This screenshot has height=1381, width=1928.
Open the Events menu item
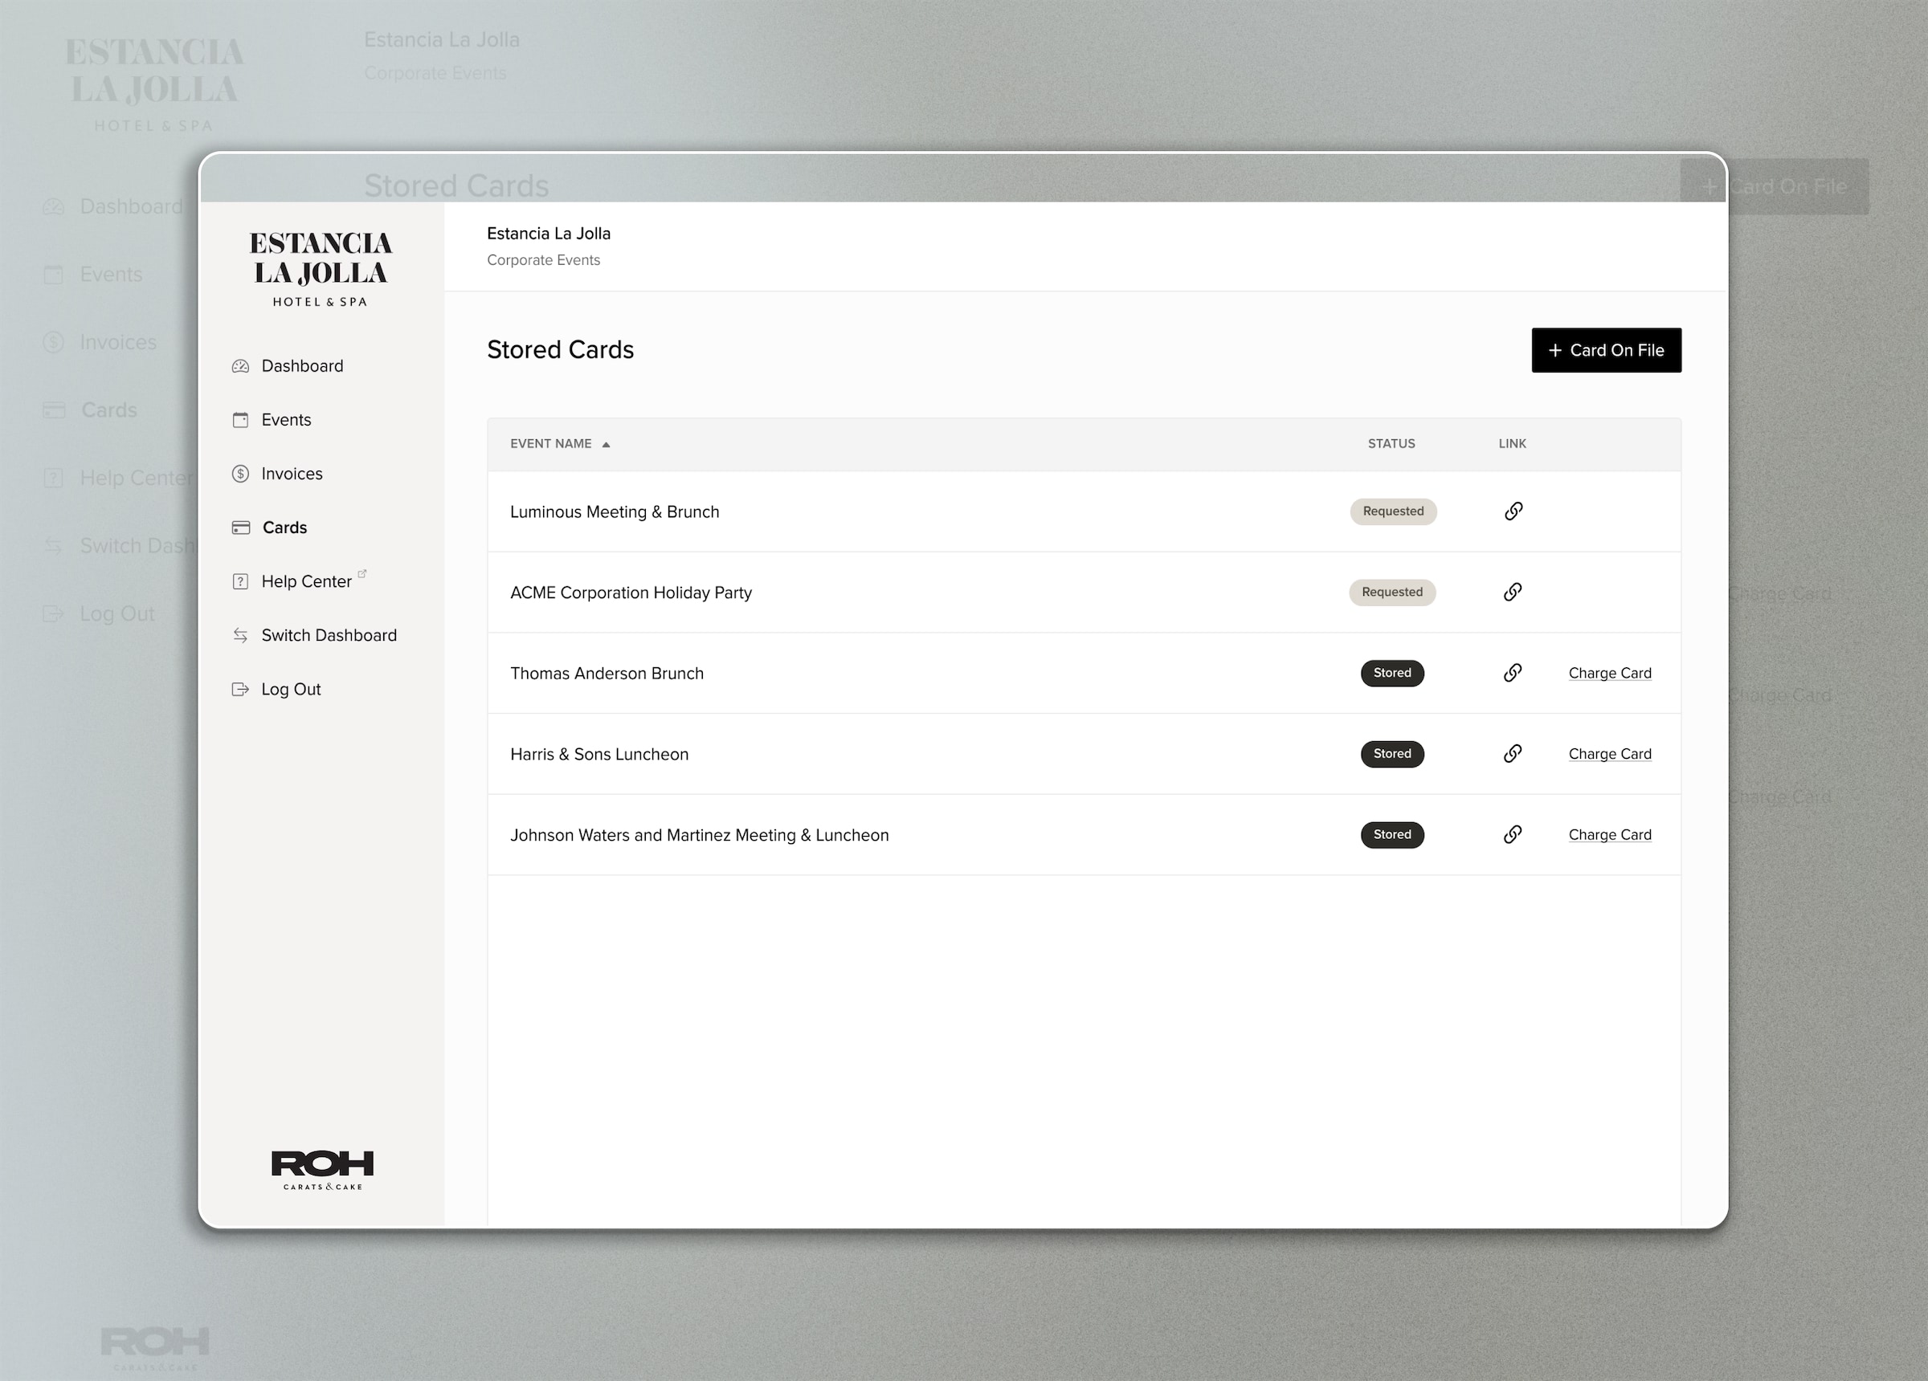(x=286, y=420)
